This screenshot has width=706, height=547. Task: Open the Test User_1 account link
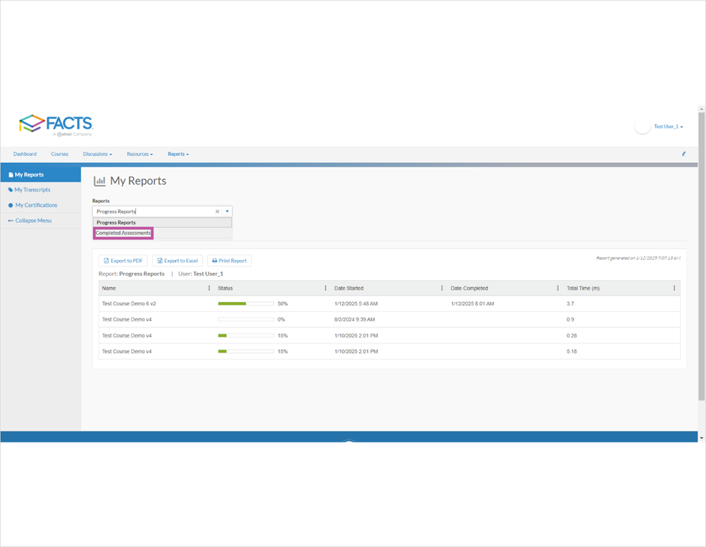[666, 126]
